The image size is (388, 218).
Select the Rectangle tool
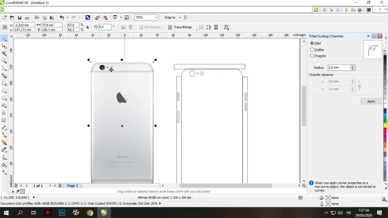click(4, 83)
